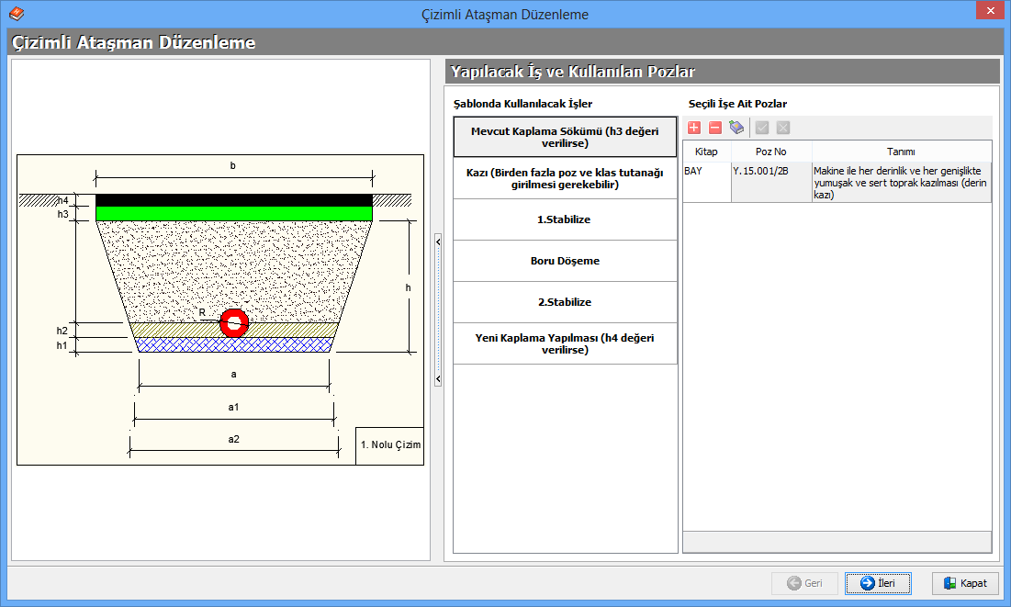This screenshot has height=607, width=1011.
Task: Select Yeni Kaplama Yapılması work item
Action: 565,343
